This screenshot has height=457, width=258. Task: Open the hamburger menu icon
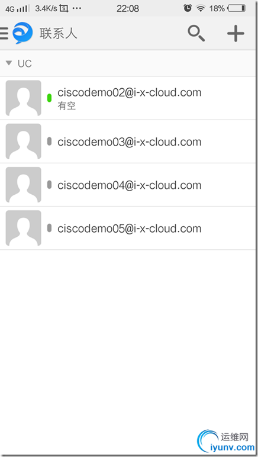click(x=4, y=33)
